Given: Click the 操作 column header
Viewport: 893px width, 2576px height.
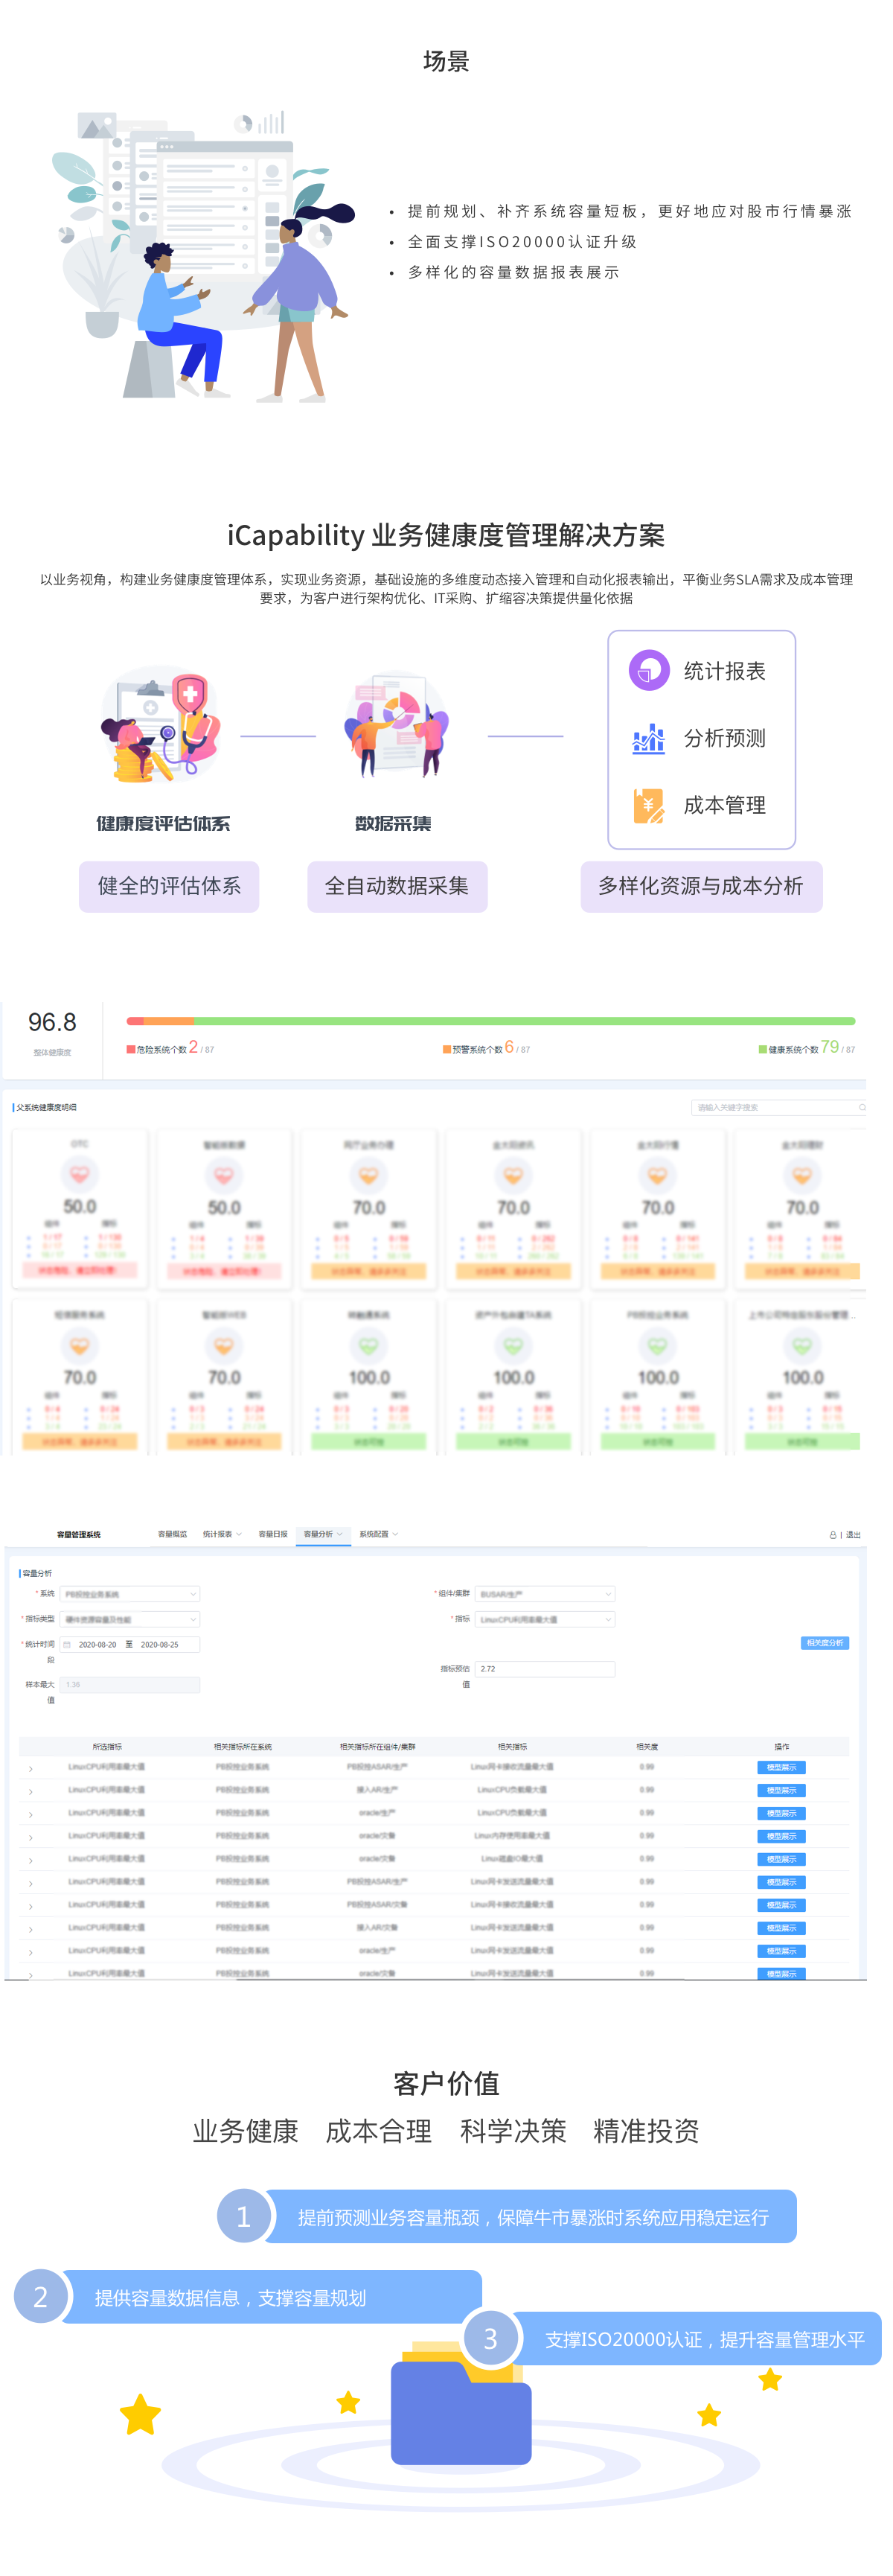Looking at the screenshot, I should pos(781,1747).
